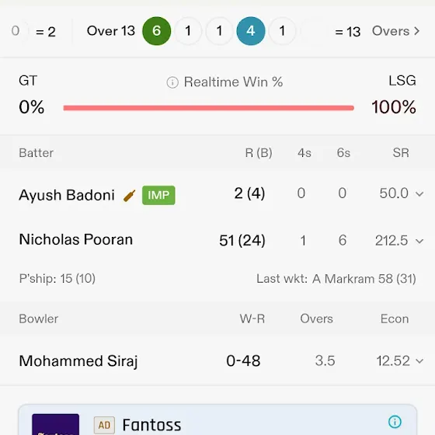Click the Fantoss ad info icon

(395, 422)
